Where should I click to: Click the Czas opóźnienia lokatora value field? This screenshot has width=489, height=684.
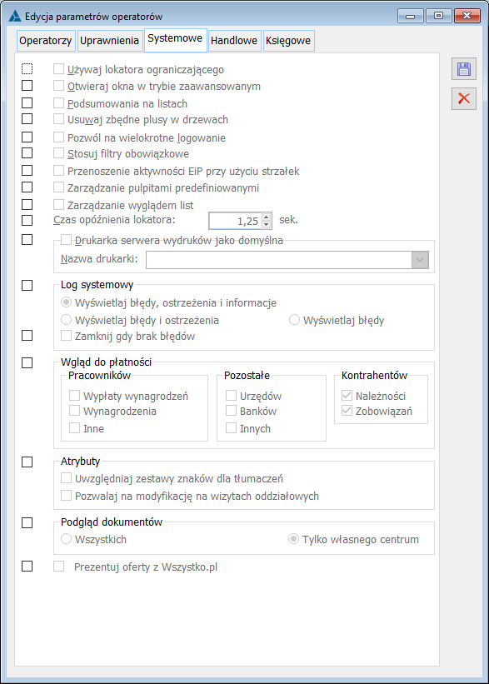pos(235,221)
